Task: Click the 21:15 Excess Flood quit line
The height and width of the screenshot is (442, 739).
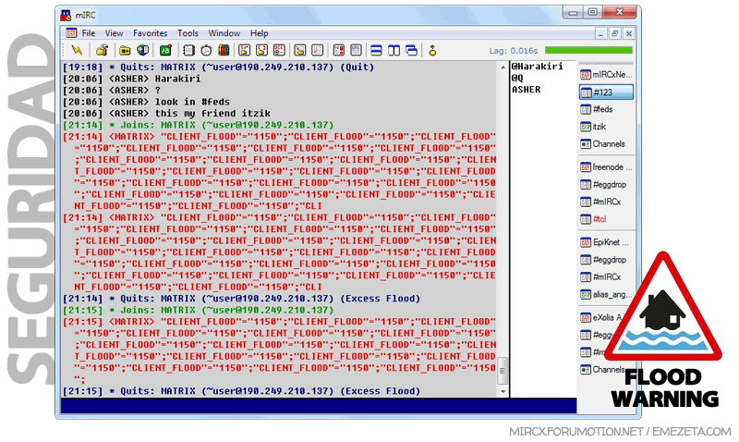Action: pos(241,391)
